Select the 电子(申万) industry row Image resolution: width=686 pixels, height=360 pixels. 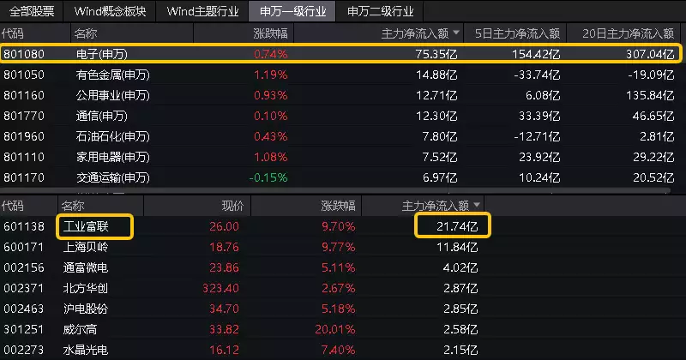340,54
